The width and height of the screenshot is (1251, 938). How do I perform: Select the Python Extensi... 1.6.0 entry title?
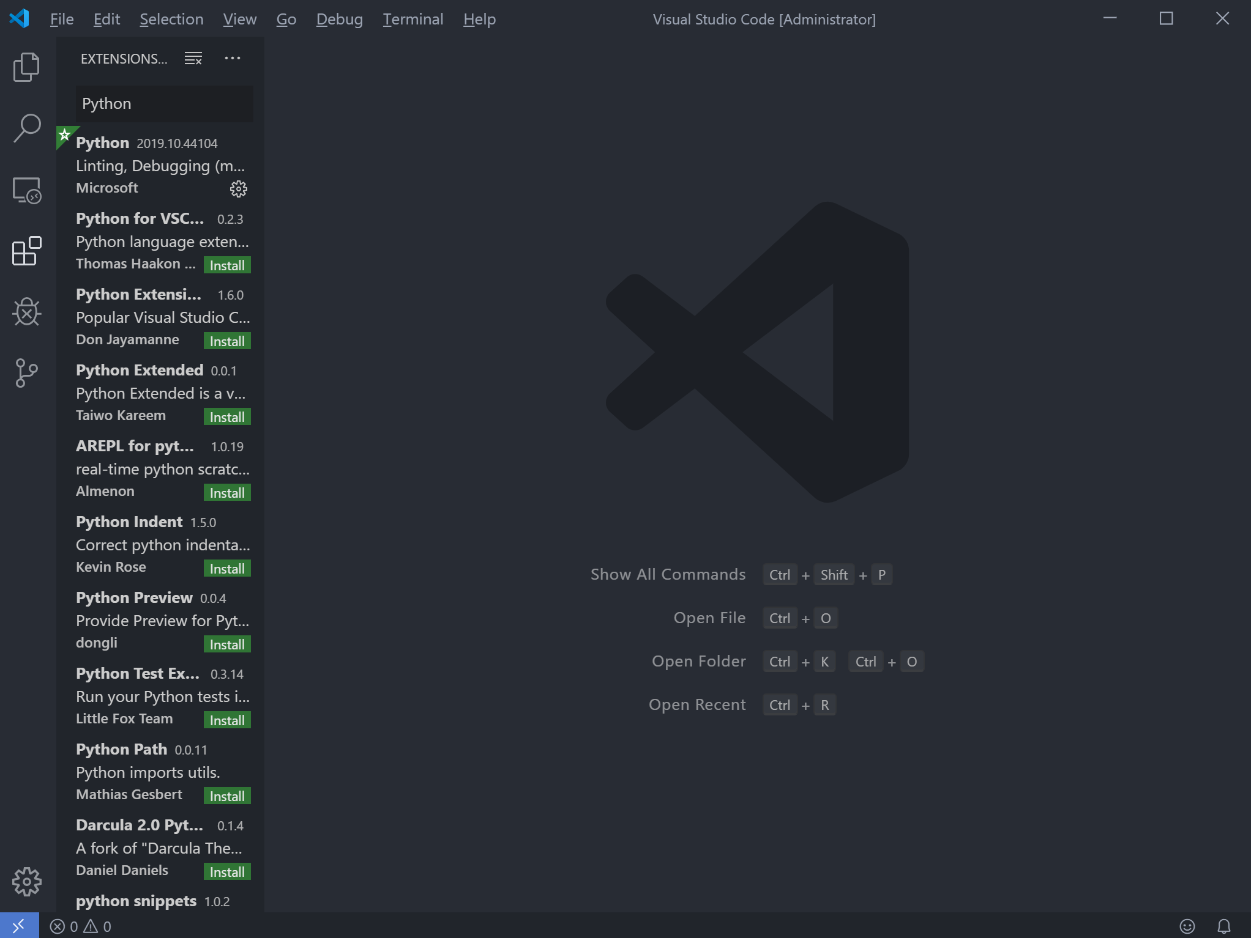tap(138, 294)
